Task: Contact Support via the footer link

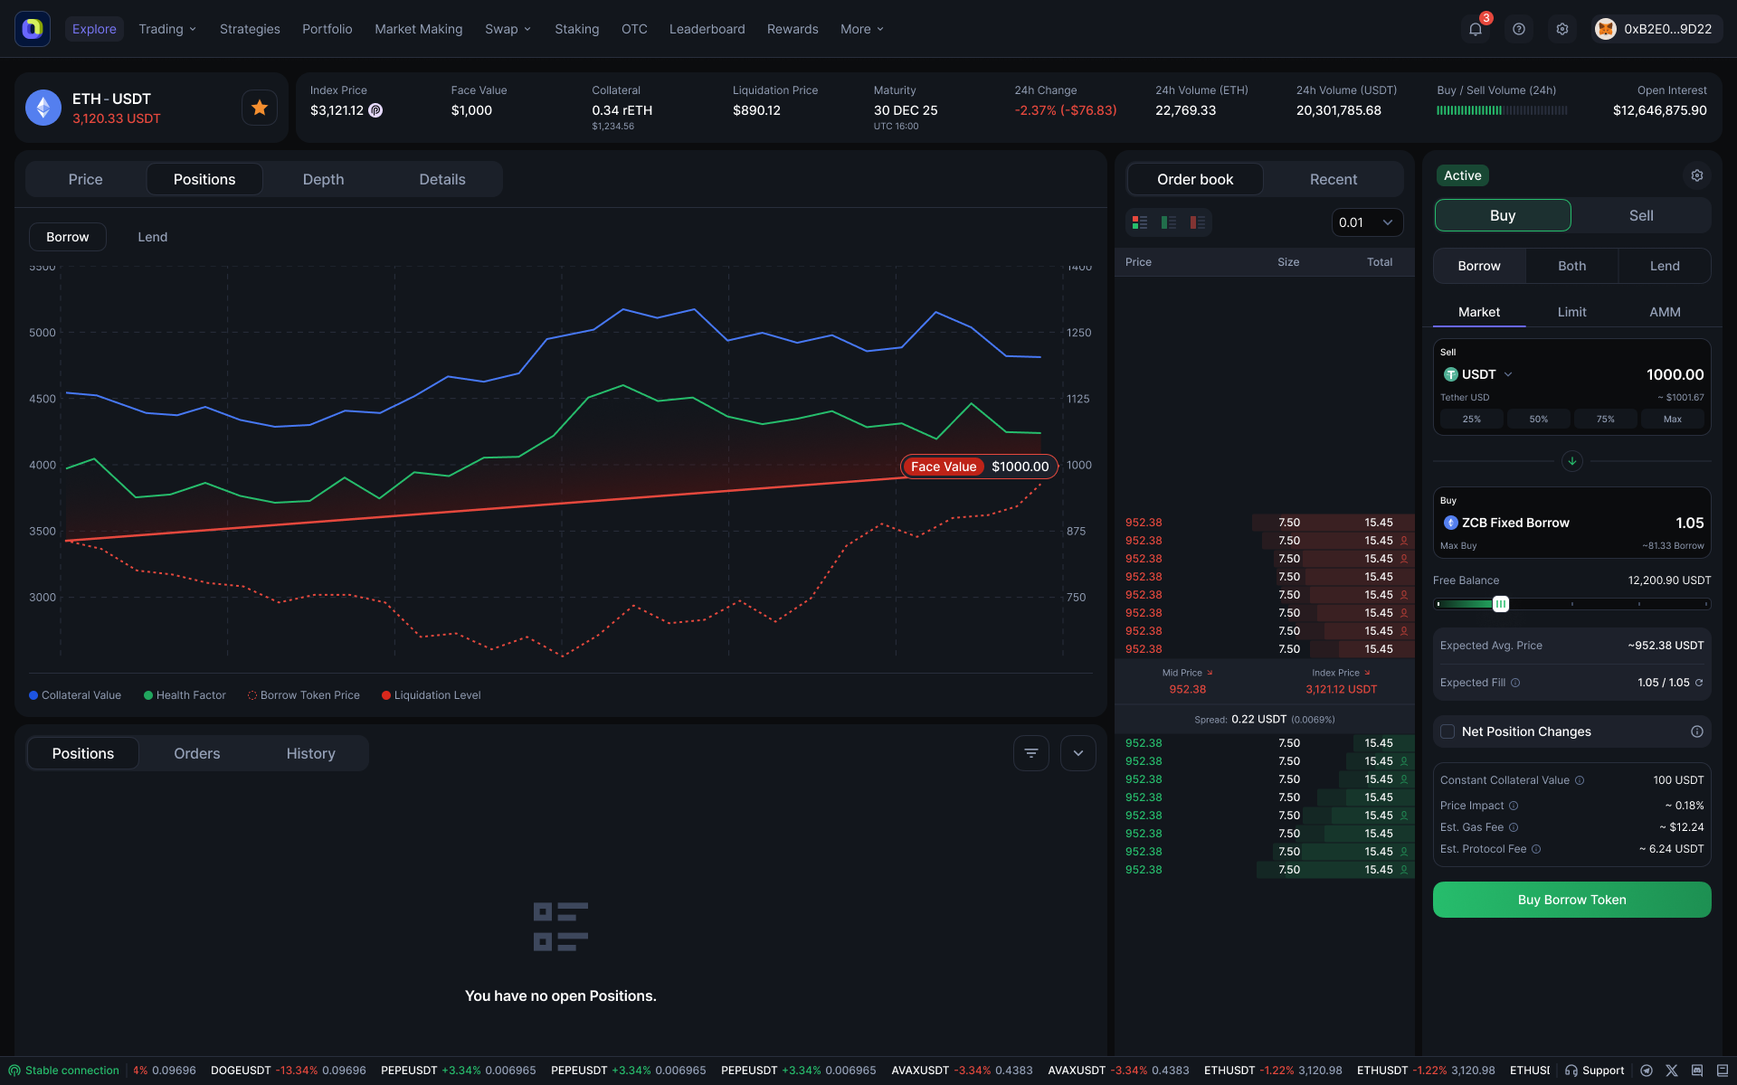Action: coord(1595,1071)
